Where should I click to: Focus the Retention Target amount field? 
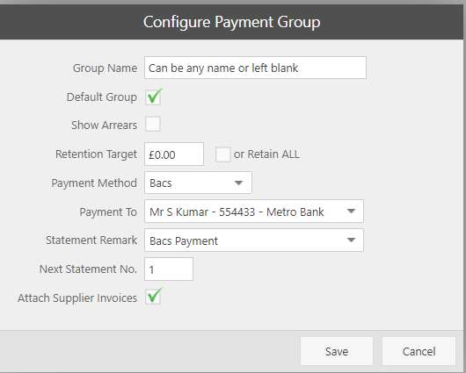coord(174,154)
